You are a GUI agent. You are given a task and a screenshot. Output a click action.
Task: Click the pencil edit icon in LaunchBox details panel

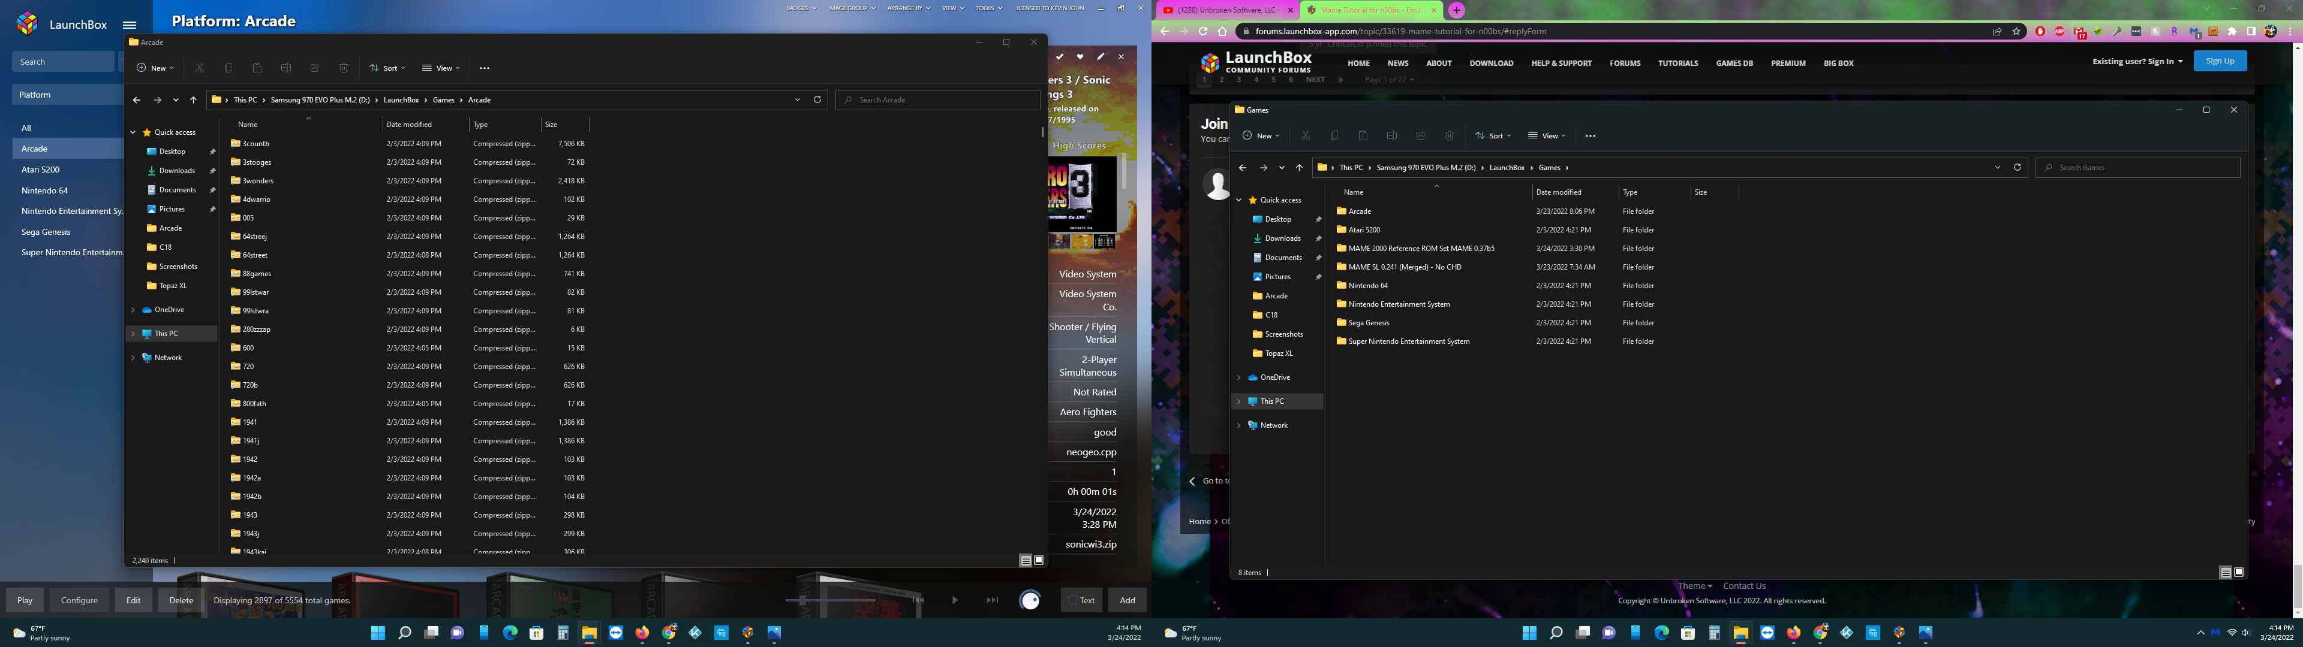click(1101, 56)
